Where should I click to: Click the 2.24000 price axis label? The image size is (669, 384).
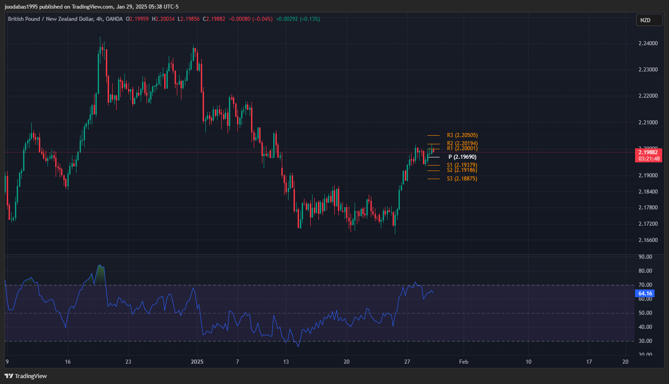(x=648, y=43)
